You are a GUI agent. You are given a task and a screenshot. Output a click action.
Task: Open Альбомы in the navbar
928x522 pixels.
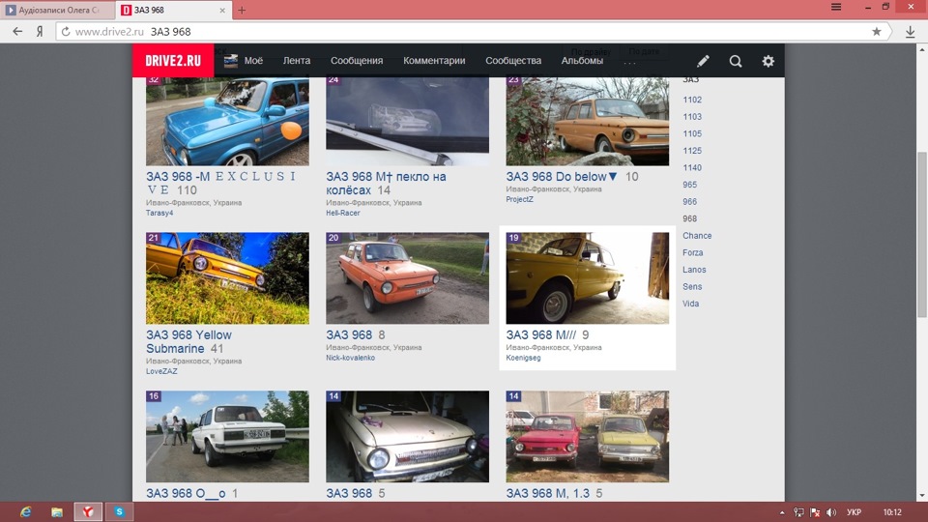tap(582, 60)
